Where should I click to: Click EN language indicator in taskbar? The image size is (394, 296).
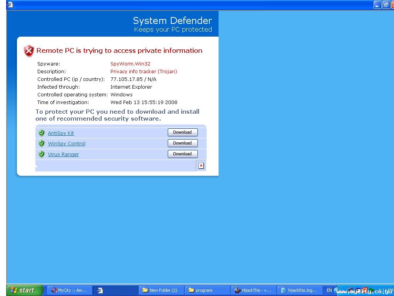329,290
